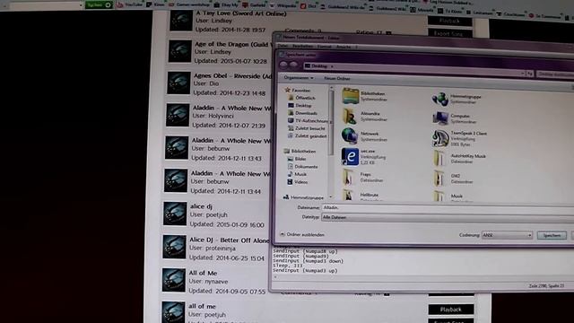The width and height of the screenshot is (574, 323).
Task: Select the TeamSpeak 3 Client shortcut icon
Action: point(440,138)
